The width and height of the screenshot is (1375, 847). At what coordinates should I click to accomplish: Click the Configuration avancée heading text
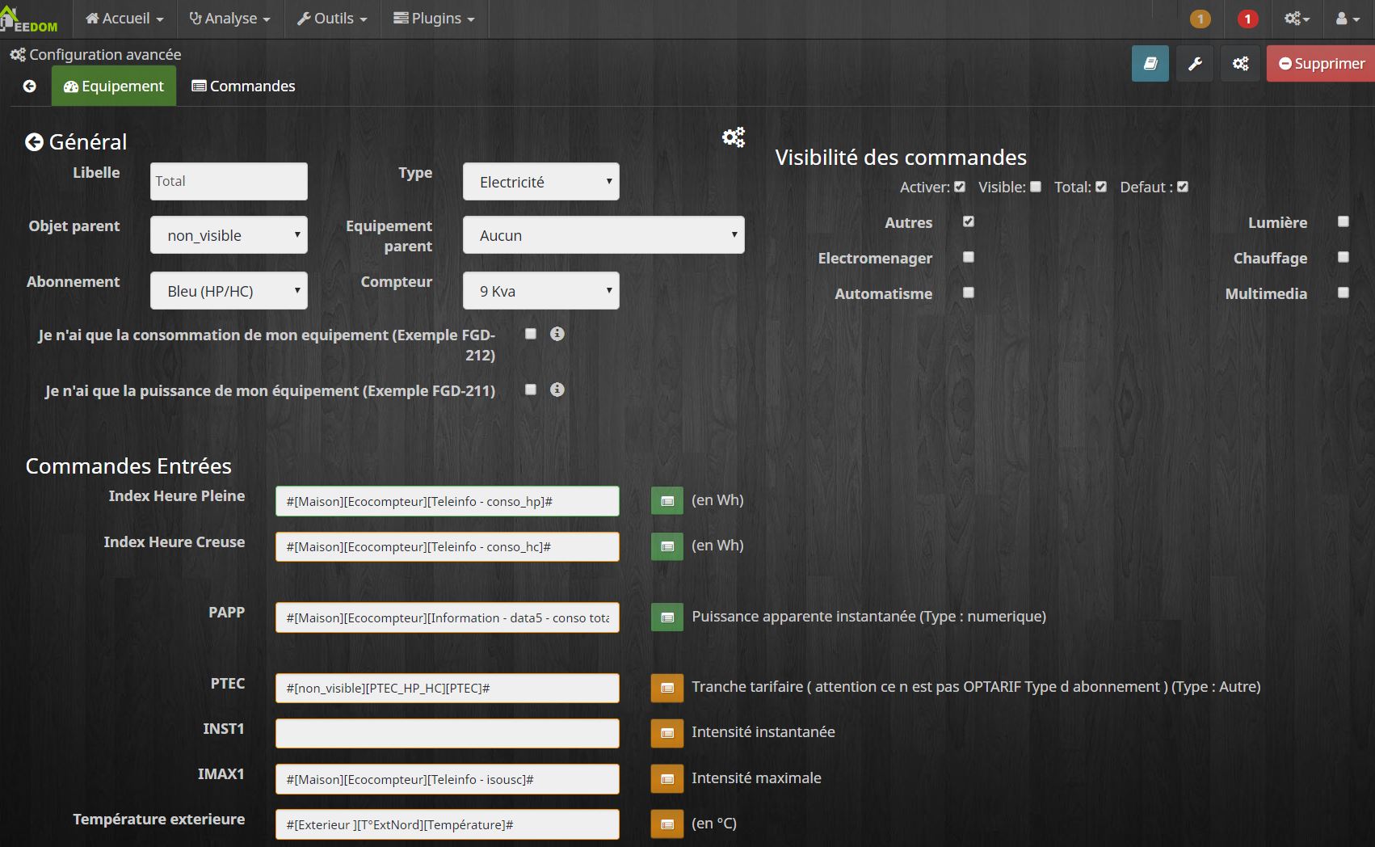[x=105, y=55]
